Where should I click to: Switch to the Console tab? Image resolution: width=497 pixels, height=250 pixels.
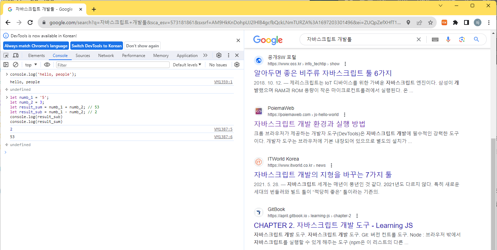coord(60,55)
